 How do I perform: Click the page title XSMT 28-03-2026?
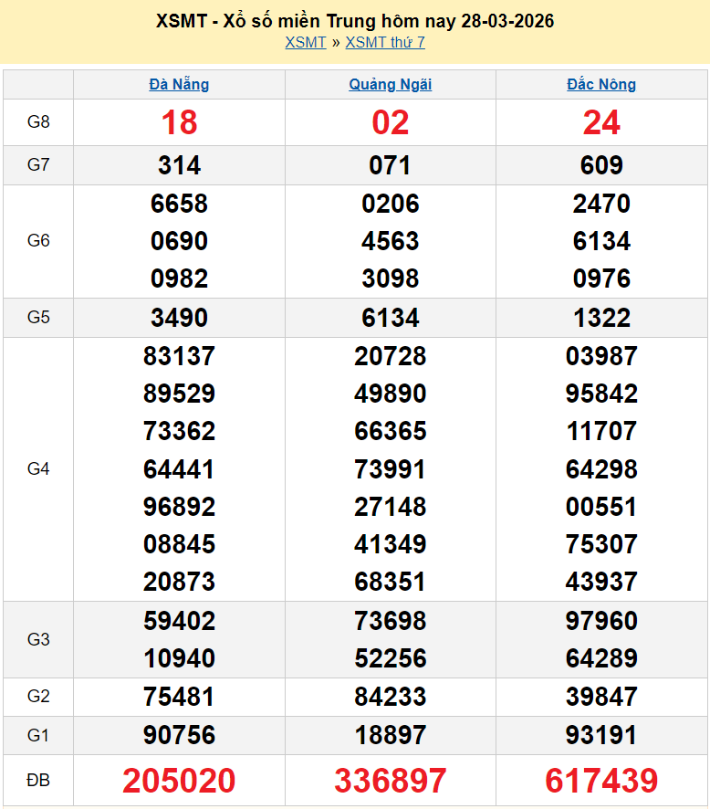point(355,21)
